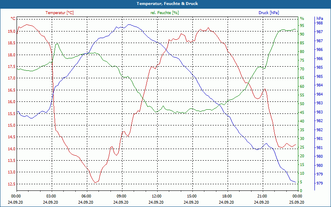
Task: Click the "15,5" temperature axis value
Action: (12, 113)
